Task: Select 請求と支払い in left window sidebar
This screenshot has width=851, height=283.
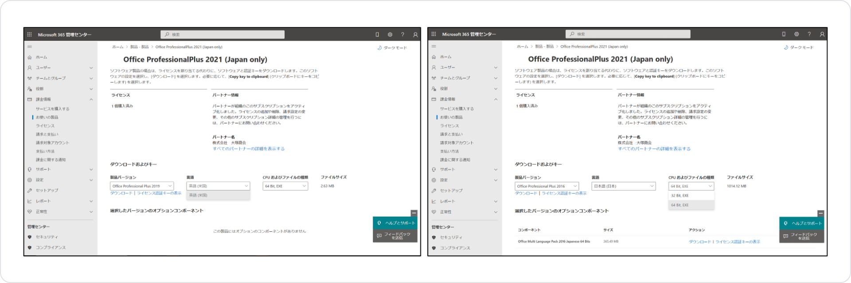Action: [47, 134]
